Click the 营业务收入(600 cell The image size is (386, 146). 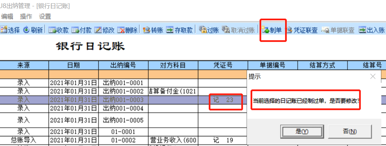(x=173, y=140)
